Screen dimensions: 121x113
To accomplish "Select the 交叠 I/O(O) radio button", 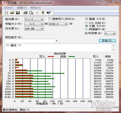I will pos(87,26).
